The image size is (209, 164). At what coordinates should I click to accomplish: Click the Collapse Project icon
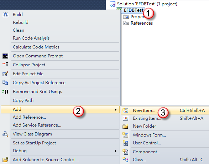click(x=5, y=65)
